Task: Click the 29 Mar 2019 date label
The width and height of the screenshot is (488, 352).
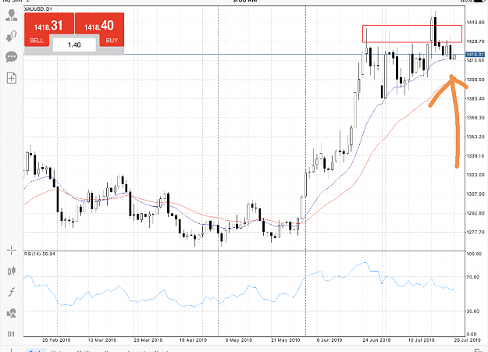Action: (148, 340)
